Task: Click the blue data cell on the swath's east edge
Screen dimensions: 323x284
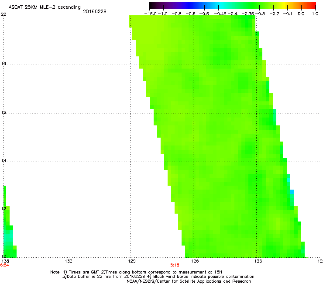Action: tap(292, 192)
